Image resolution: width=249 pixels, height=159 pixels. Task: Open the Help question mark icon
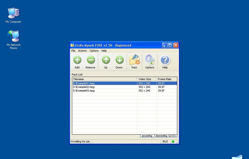point(165,60)
